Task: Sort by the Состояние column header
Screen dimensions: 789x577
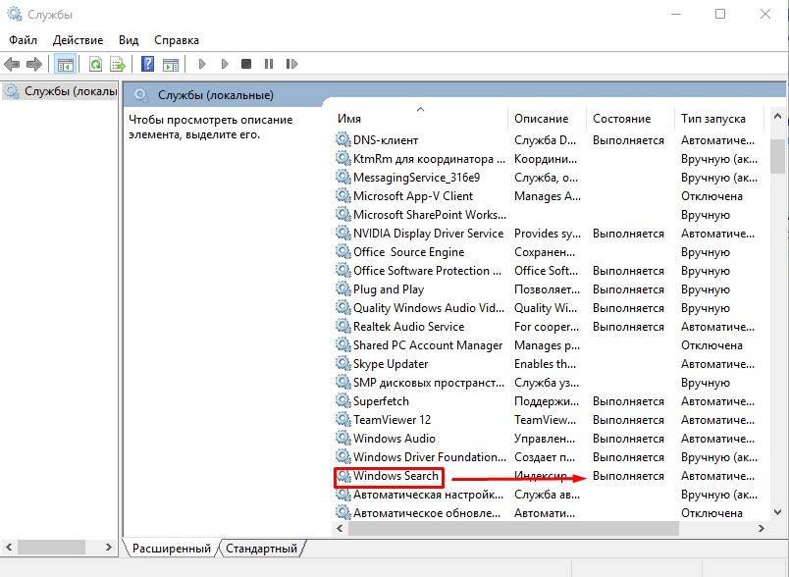Action: click(621, 119)
